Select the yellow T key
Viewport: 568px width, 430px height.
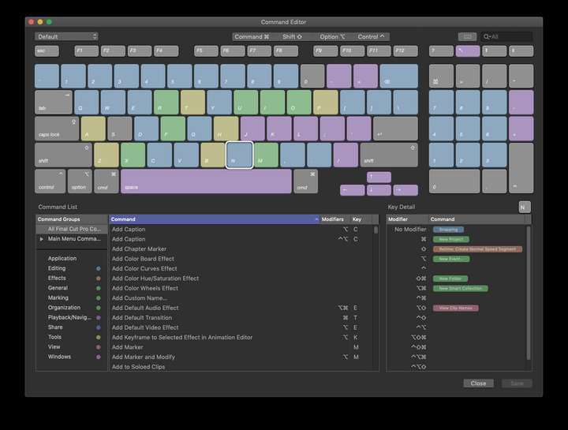pos(192,103)
